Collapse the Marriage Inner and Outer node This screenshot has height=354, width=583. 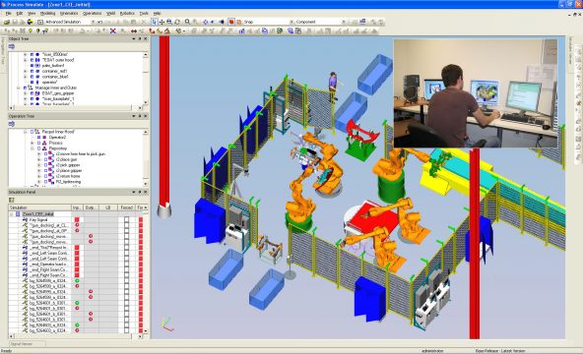[18, 88]
